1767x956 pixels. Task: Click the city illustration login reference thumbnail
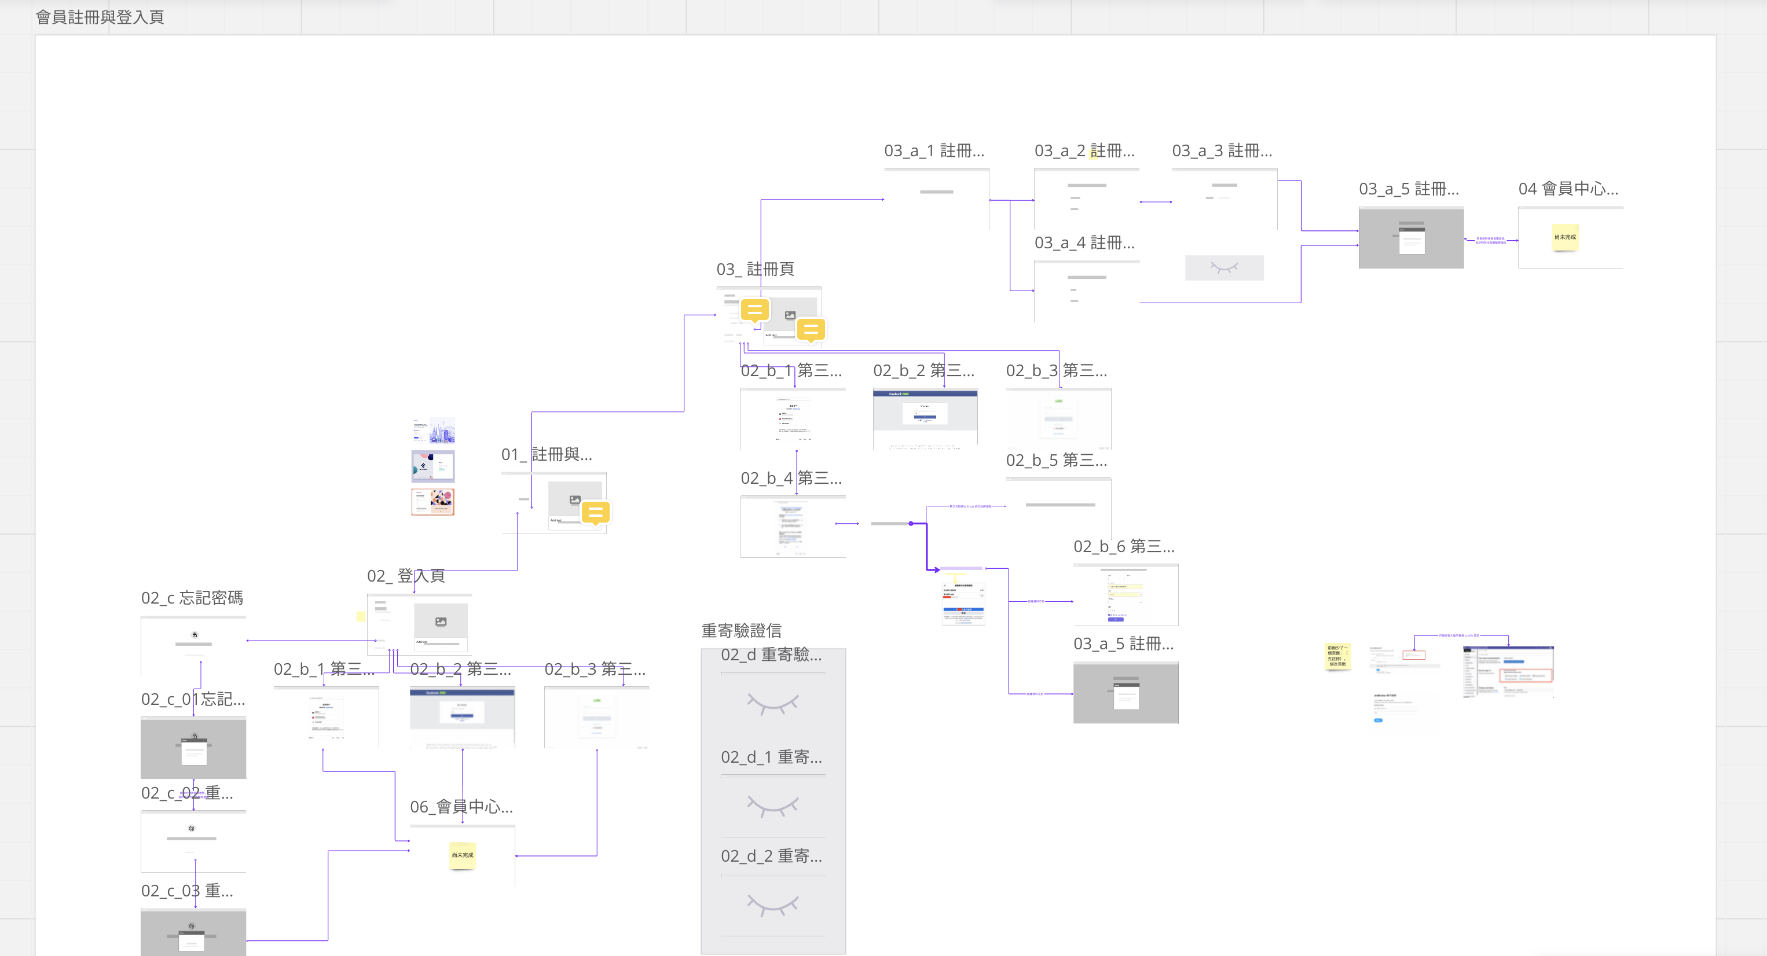coord(433,431)
